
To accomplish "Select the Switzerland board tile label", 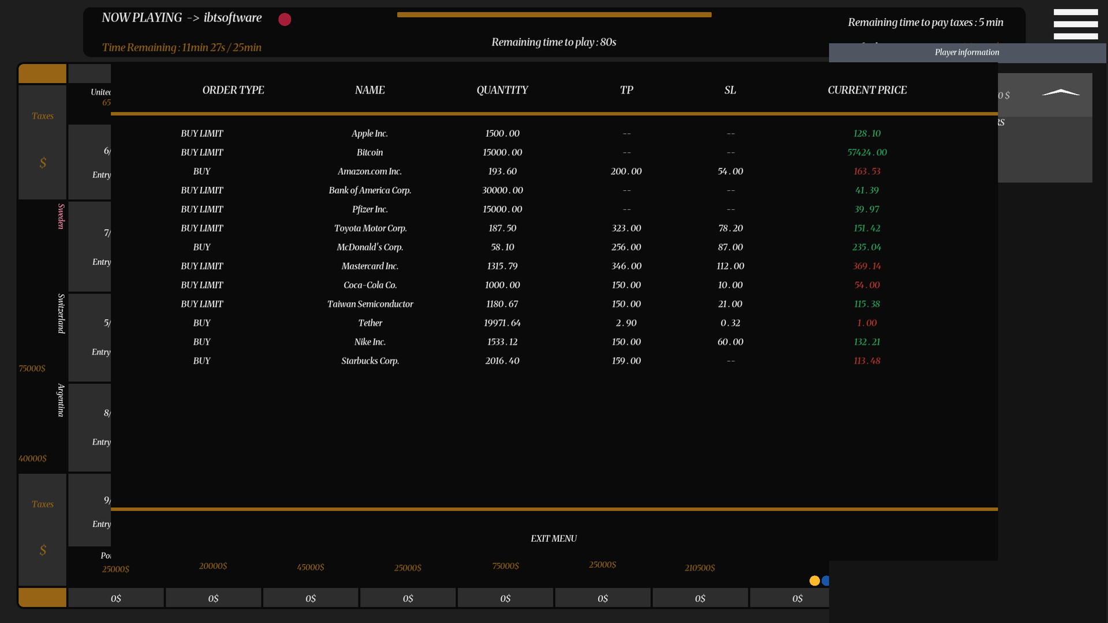I will pyautogui.click(x=61, y=313).
